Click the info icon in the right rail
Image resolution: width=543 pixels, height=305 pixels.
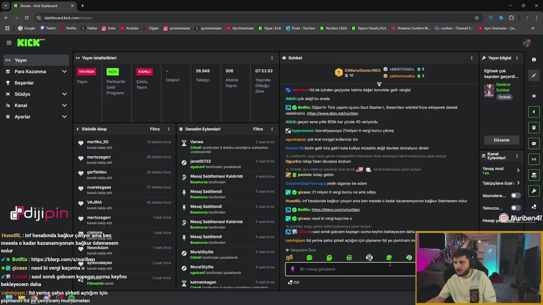pos(534,60)
